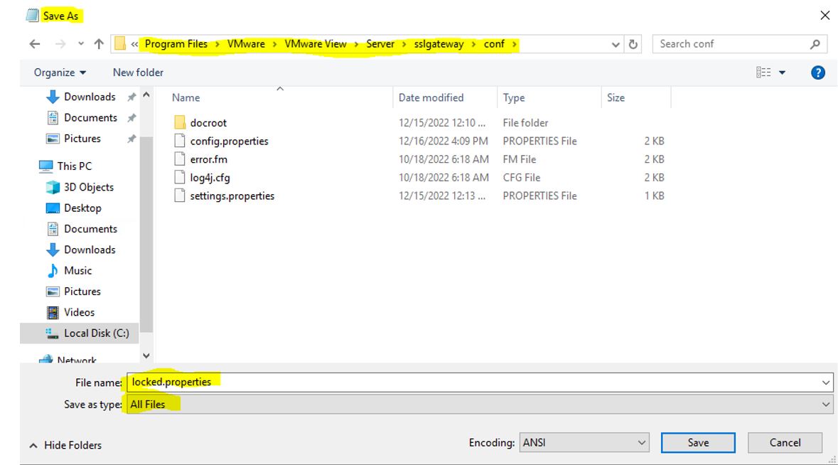Screen dimensions: 838x465
Task: Click VMware in the address path
Action: coord(246,44)
